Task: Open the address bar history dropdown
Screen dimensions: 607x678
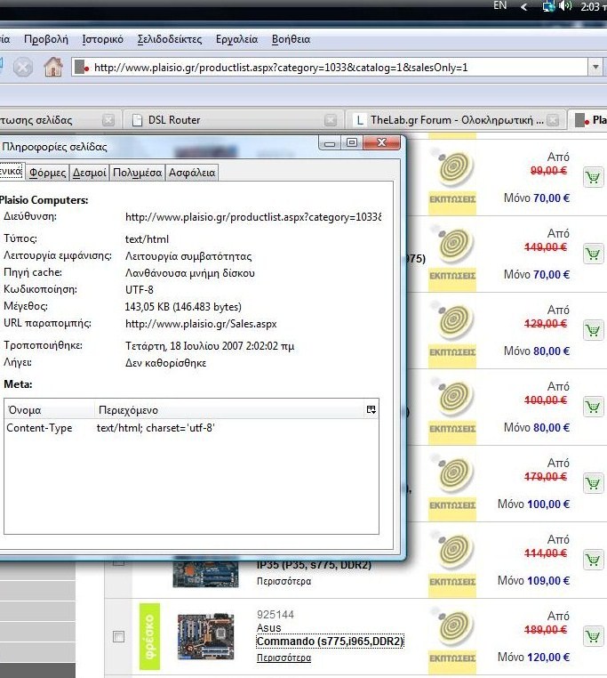Action: tap(595, 67)
